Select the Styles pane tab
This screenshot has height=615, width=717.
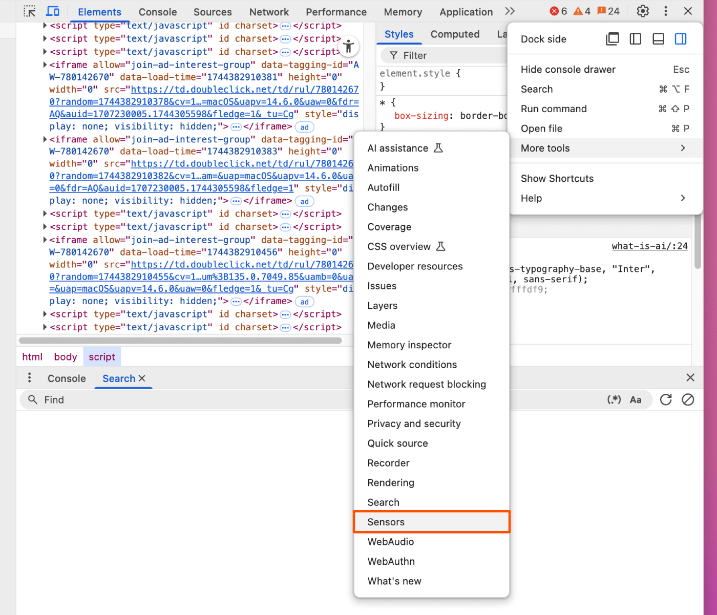[399, 34]
